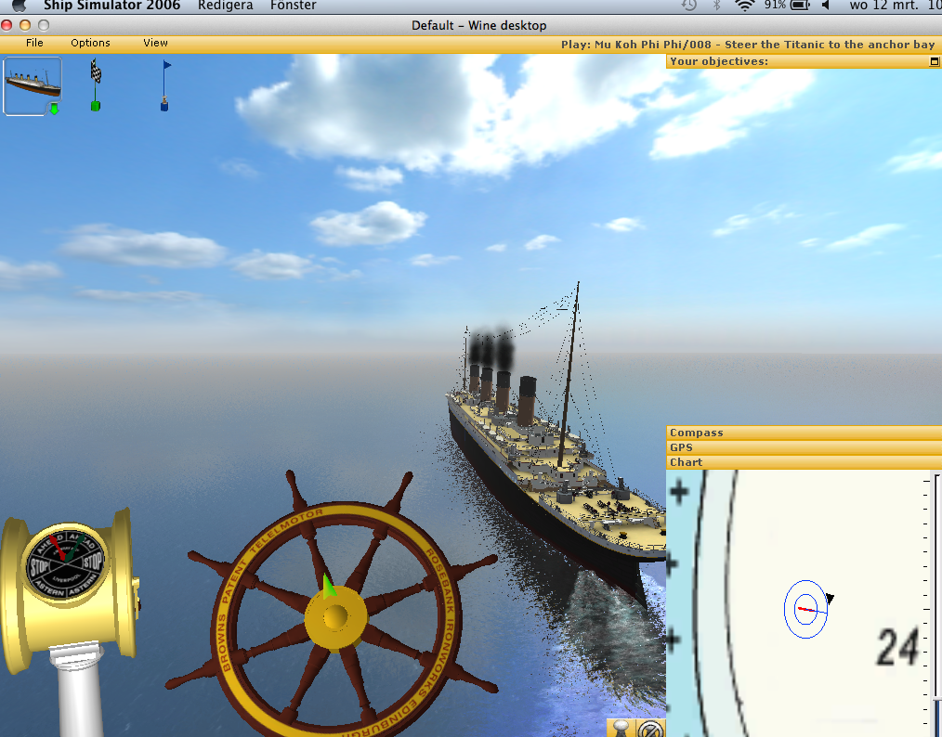Open the Redigera menu in macOS menu bar
This screenshot has width=942, height=737.
click(x=225, y=6)
